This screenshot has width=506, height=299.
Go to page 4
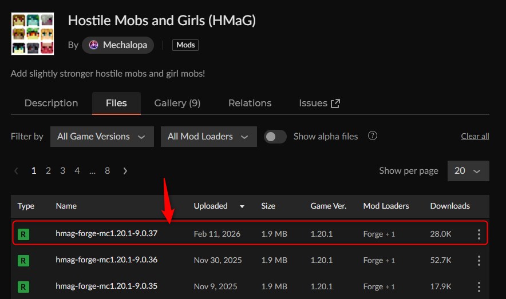[77, 171]
